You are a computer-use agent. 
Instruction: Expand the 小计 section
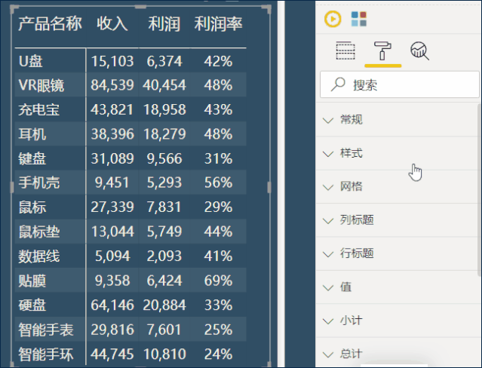(x=397, y=320)
